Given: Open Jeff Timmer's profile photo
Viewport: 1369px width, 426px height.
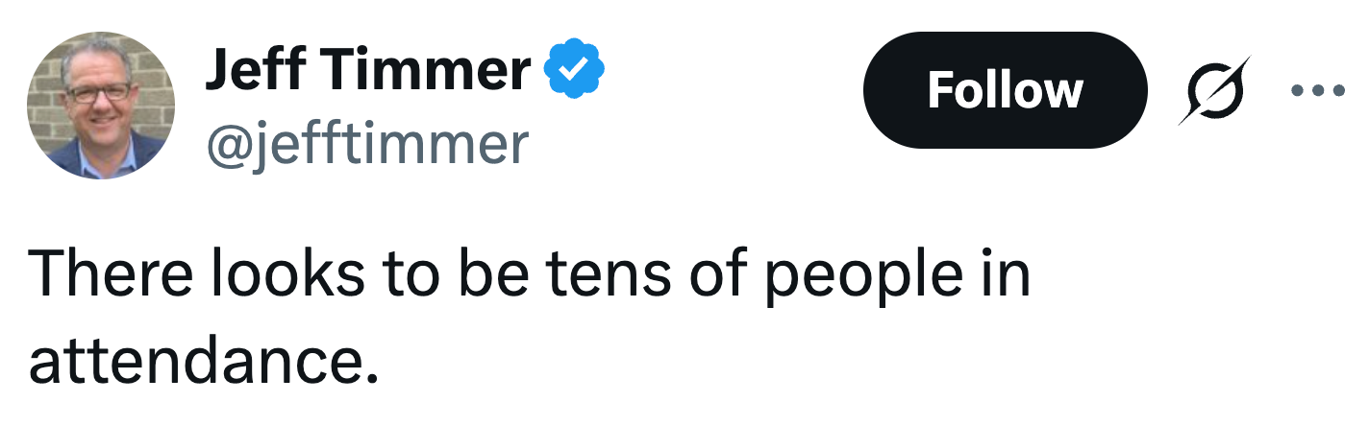Looking at the screenshot, I should (x=101, y=106).
